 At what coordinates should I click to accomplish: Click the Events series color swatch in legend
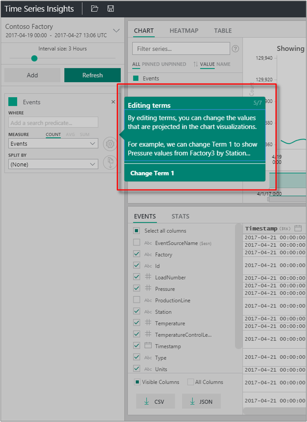(136, 78)
